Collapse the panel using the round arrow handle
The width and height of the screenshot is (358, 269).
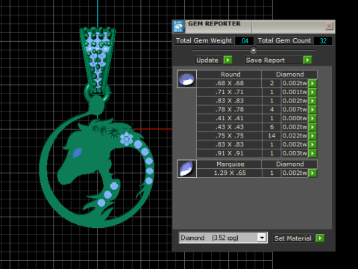[x=254, y=51]
